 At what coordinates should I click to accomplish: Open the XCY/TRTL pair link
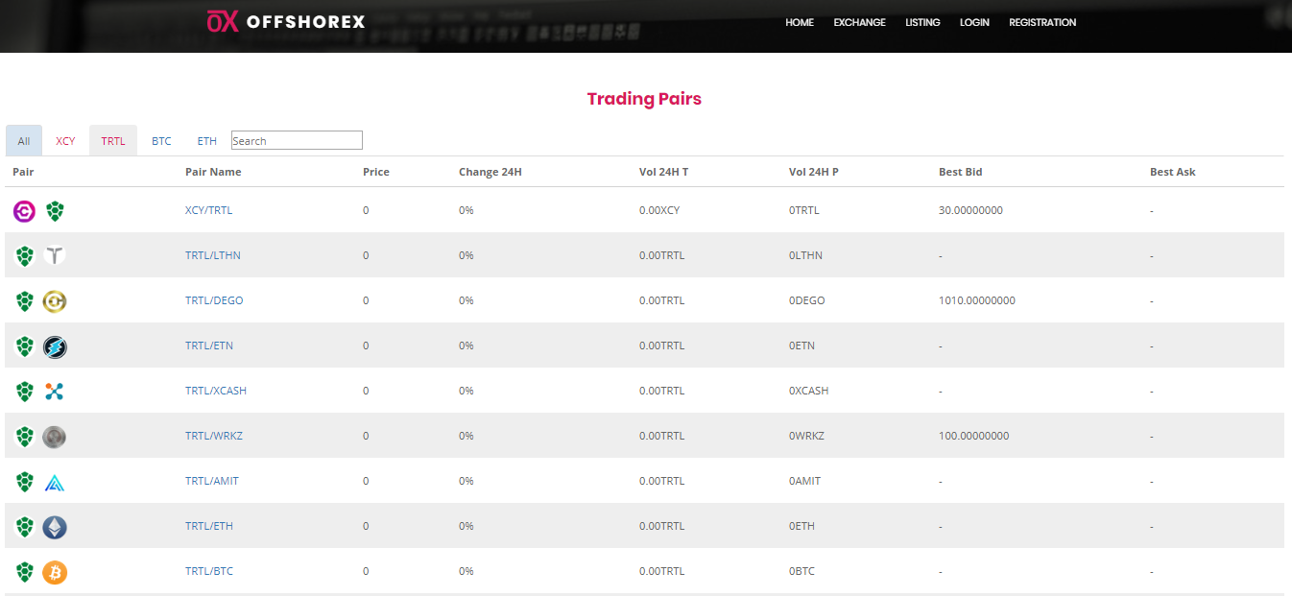208,210
